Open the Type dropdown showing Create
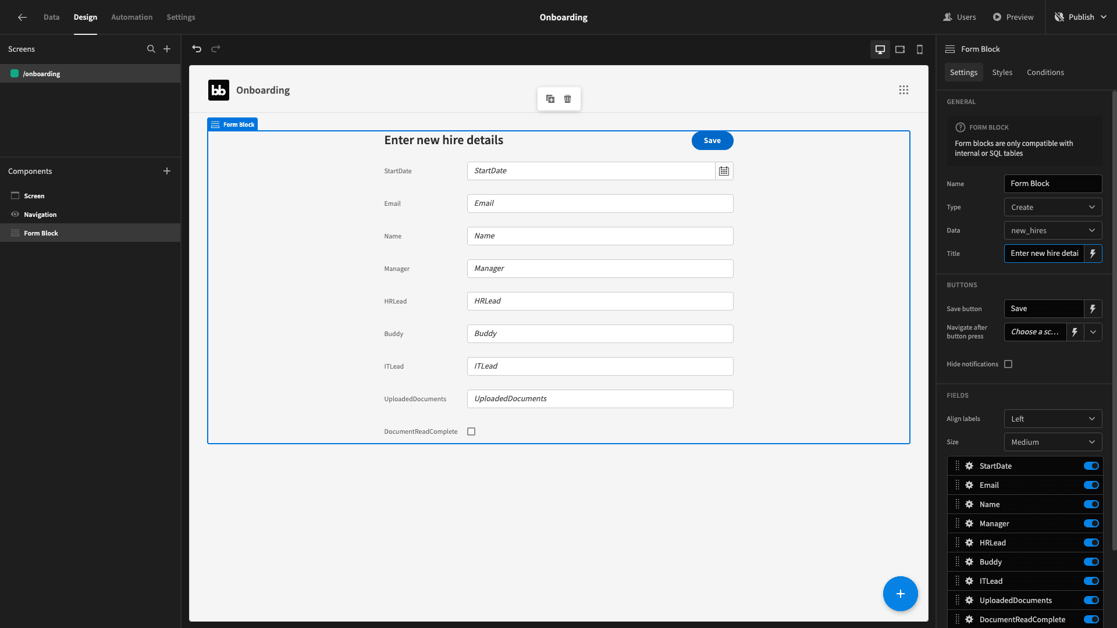 (x=1053, y=208)
